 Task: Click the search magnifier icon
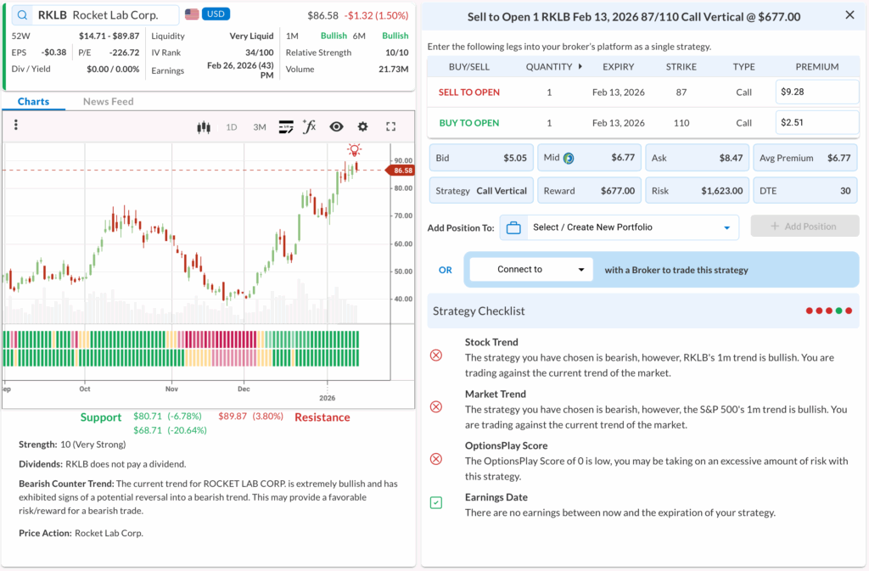(22, 15)
